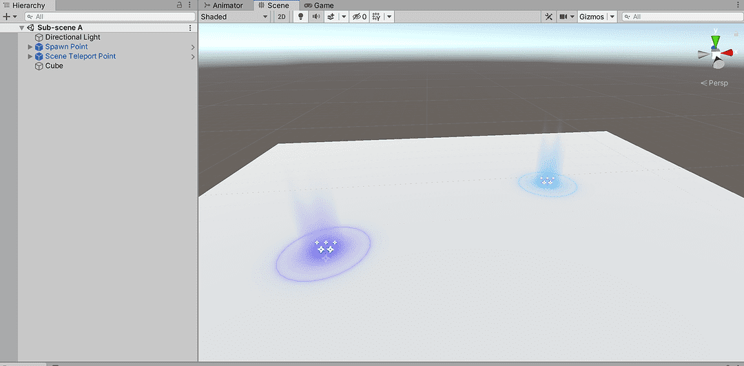Click the green Y axis gizmo cone
Screen dimensions: 744x366
coord(716,41)
